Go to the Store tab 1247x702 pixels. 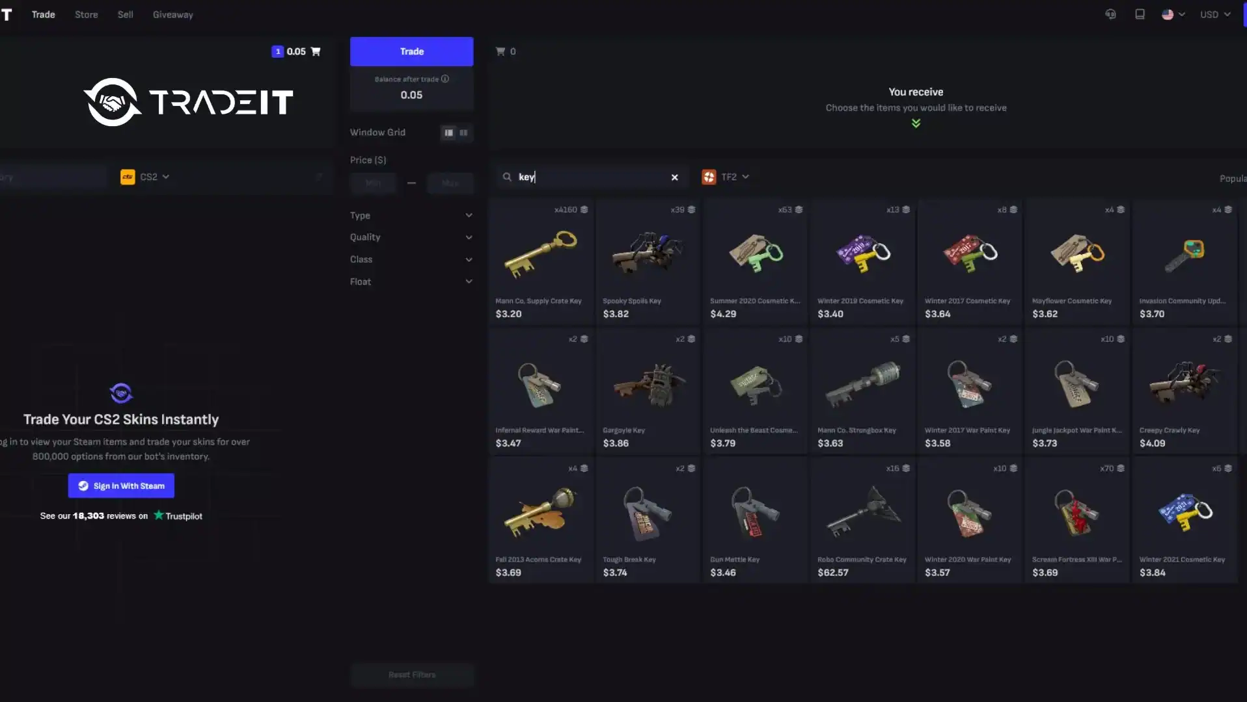(x=87, y=14)
